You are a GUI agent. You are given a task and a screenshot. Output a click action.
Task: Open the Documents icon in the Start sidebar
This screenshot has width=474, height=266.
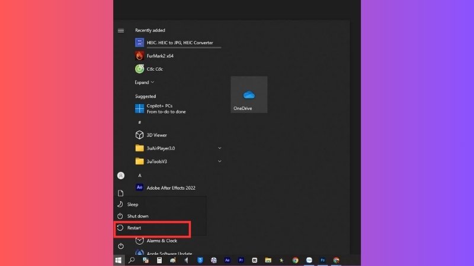121,193
